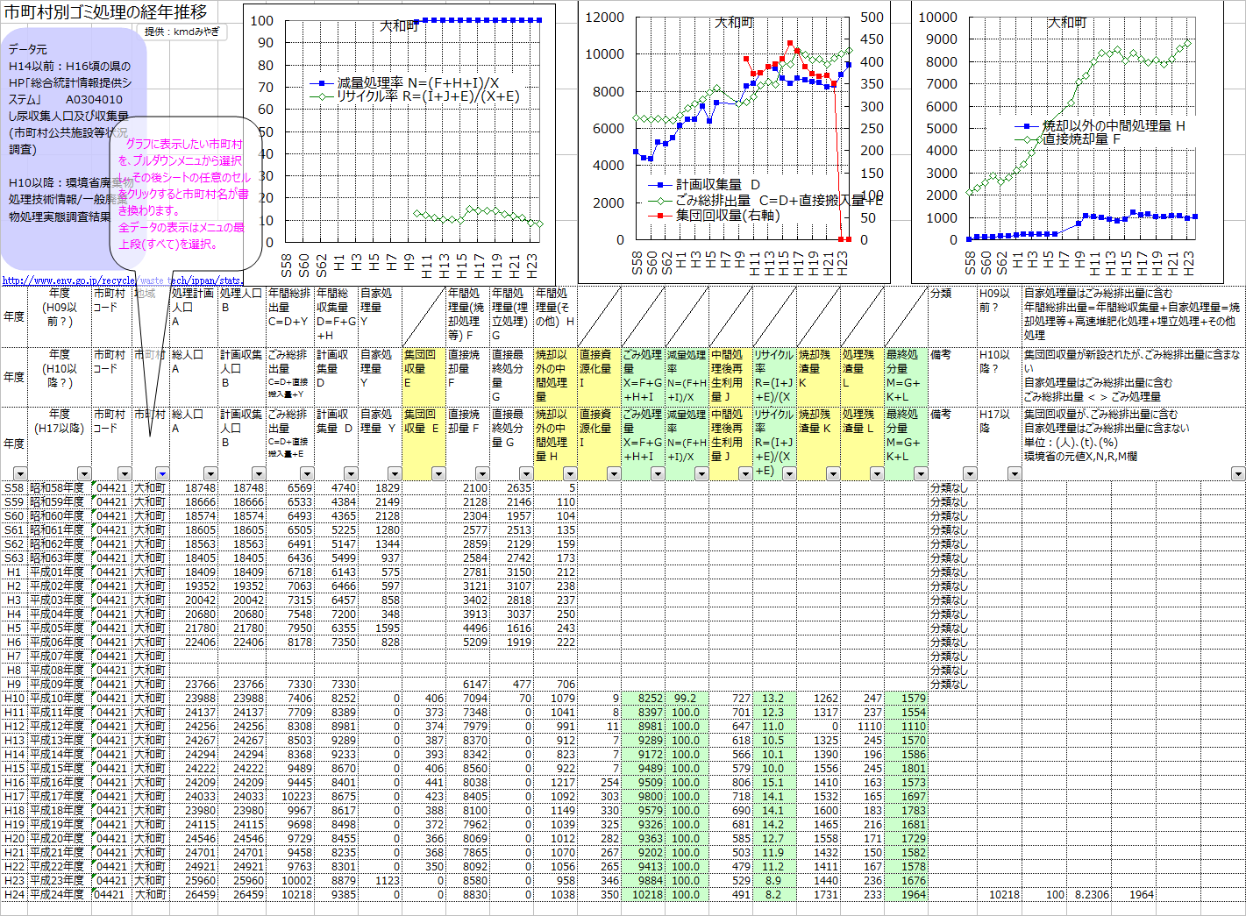Screen dimensions: 1246x916
Task: Select the 1801 最終処分量 cell in row H15
Action: [x=906, y=768]
